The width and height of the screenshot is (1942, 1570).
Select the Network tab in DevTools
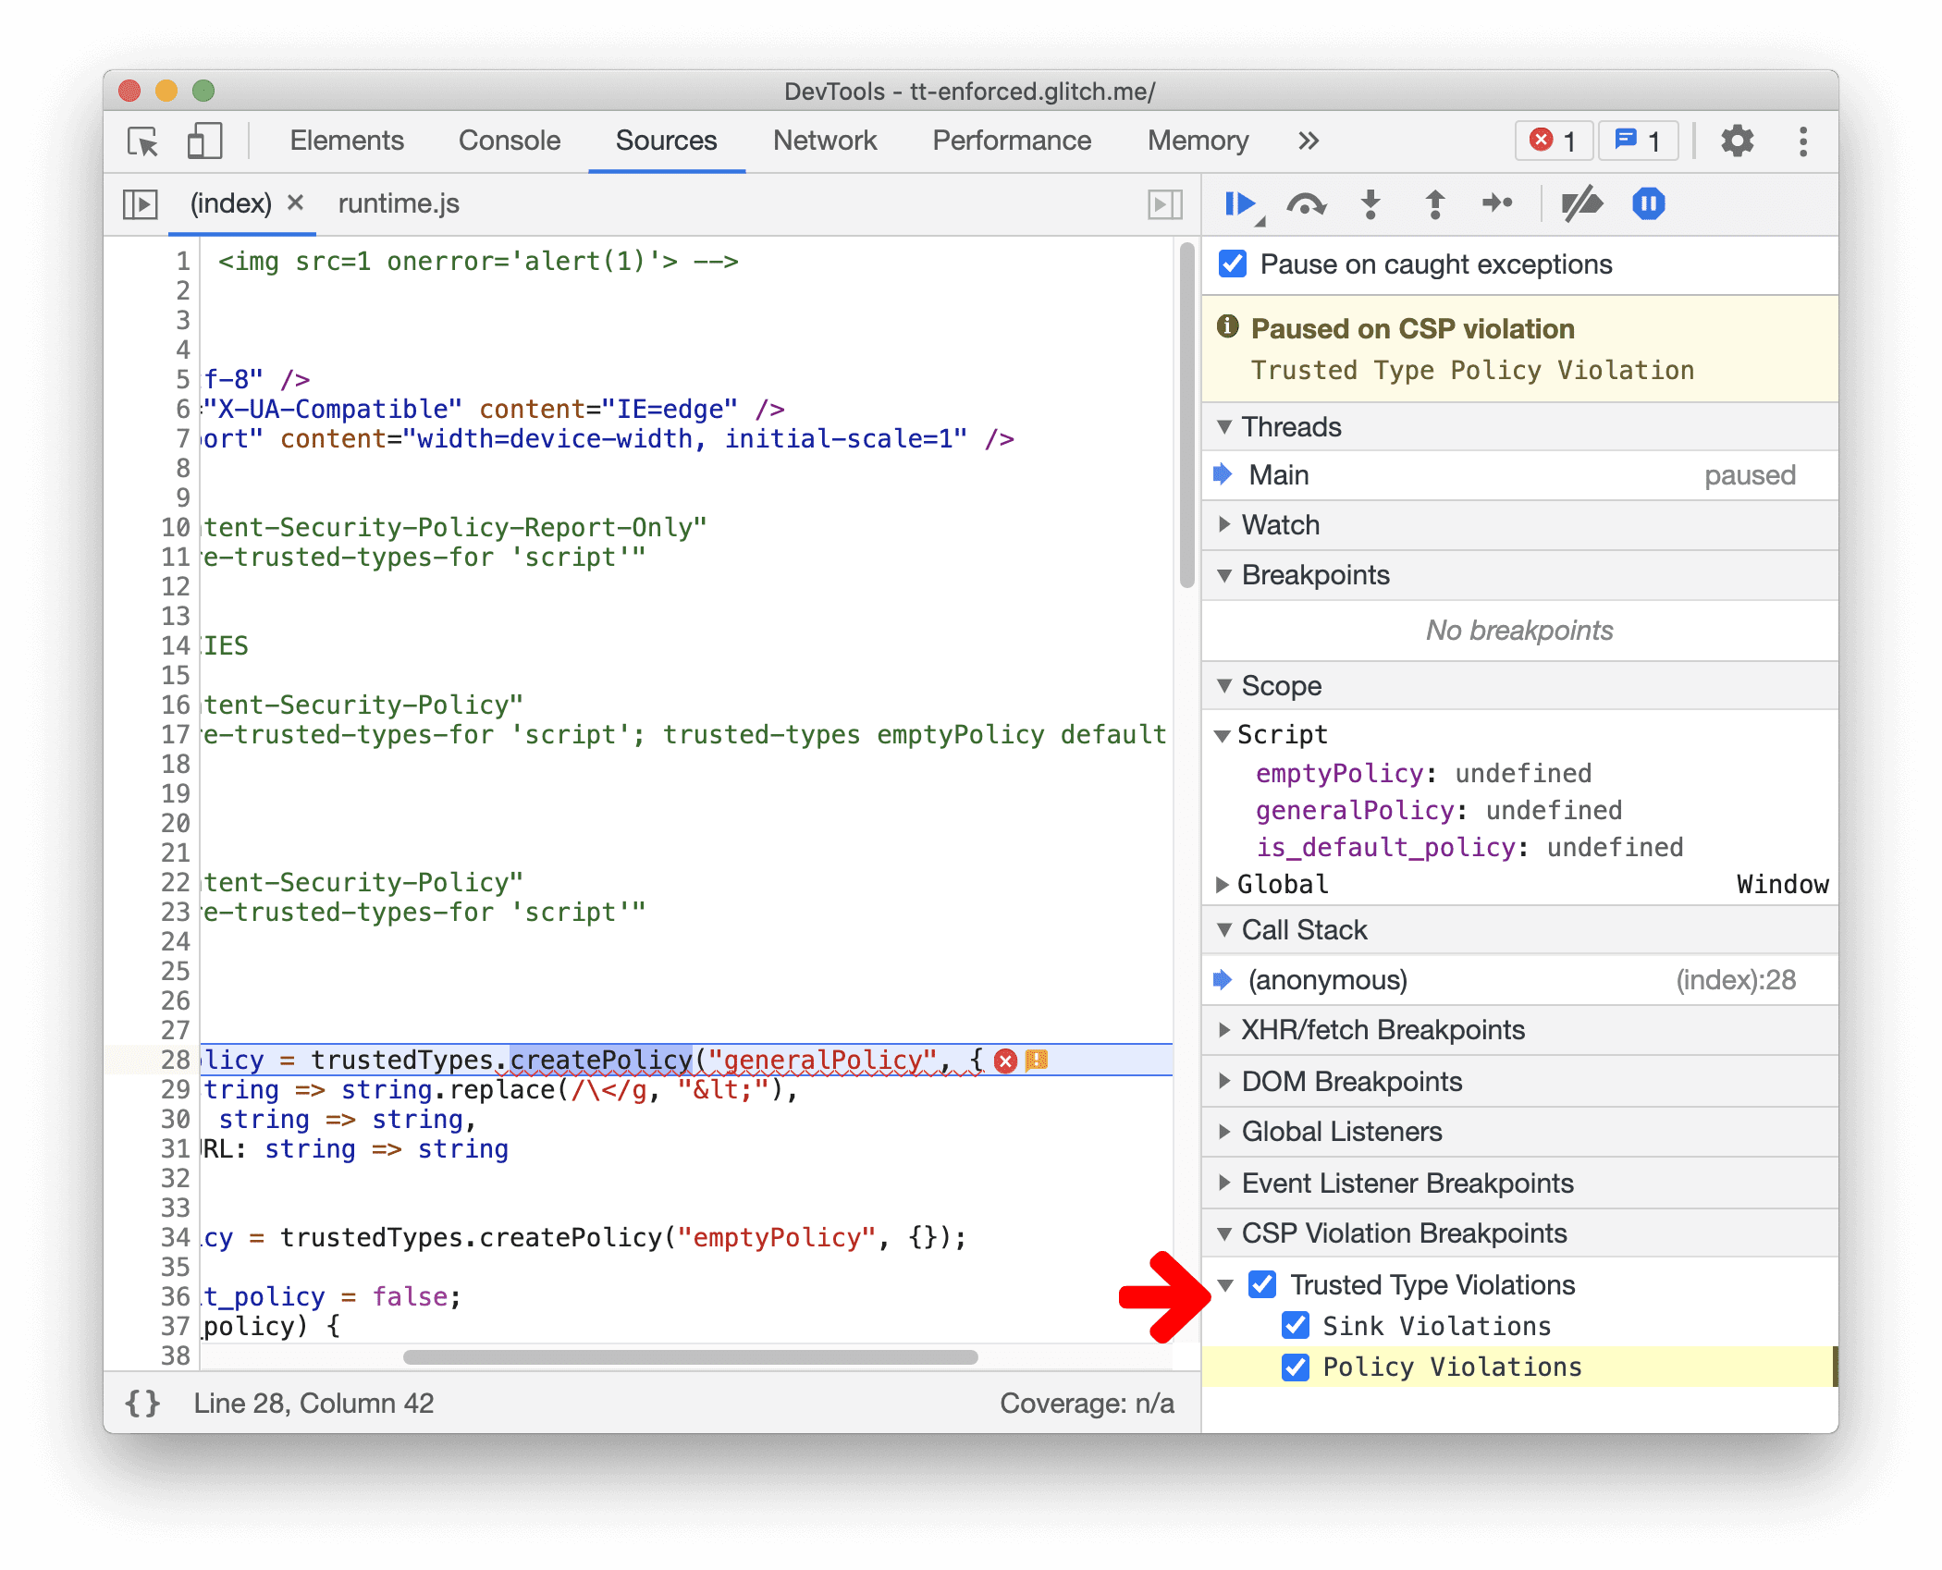[x=822, y=142]
